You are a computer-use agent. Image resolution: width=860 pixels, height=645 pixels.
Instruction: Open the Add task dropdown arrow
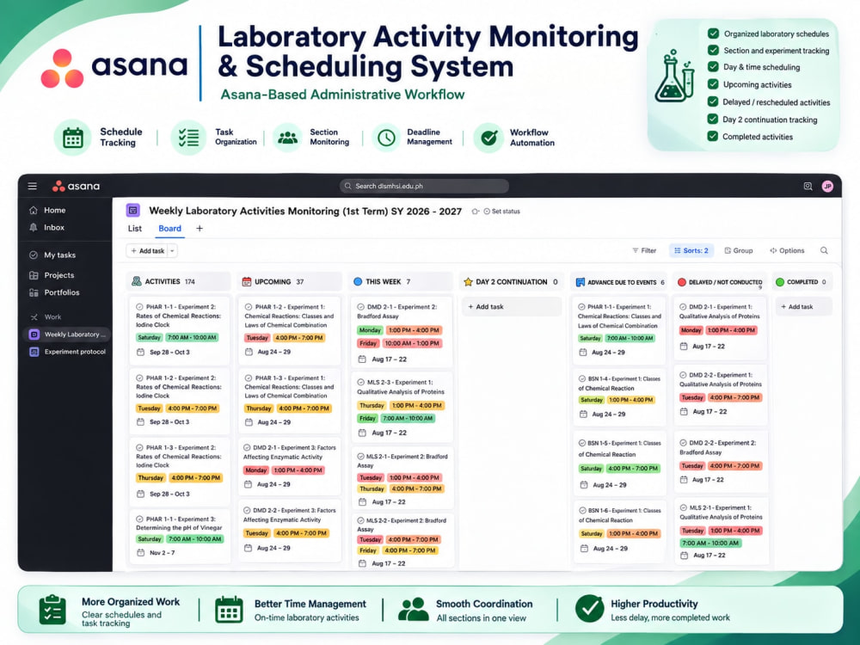[x=172, y=250]
